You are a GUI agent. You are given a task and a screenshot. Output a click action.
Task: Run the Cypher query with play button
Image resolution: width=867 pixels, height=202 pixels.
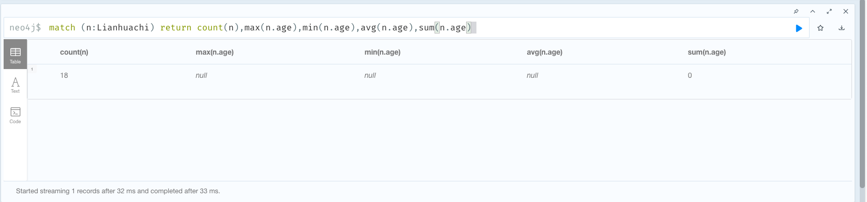799,28
